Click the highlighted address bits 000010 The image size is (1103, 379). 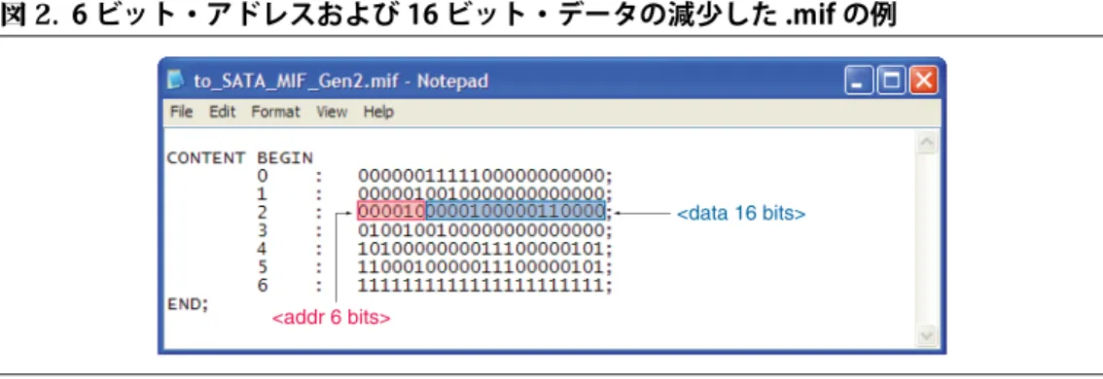point(391,211)
